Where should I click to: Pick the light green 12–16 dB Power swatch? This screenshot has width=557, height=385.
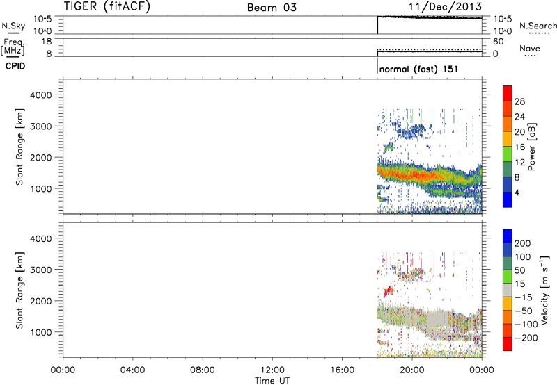coord(508,154)
